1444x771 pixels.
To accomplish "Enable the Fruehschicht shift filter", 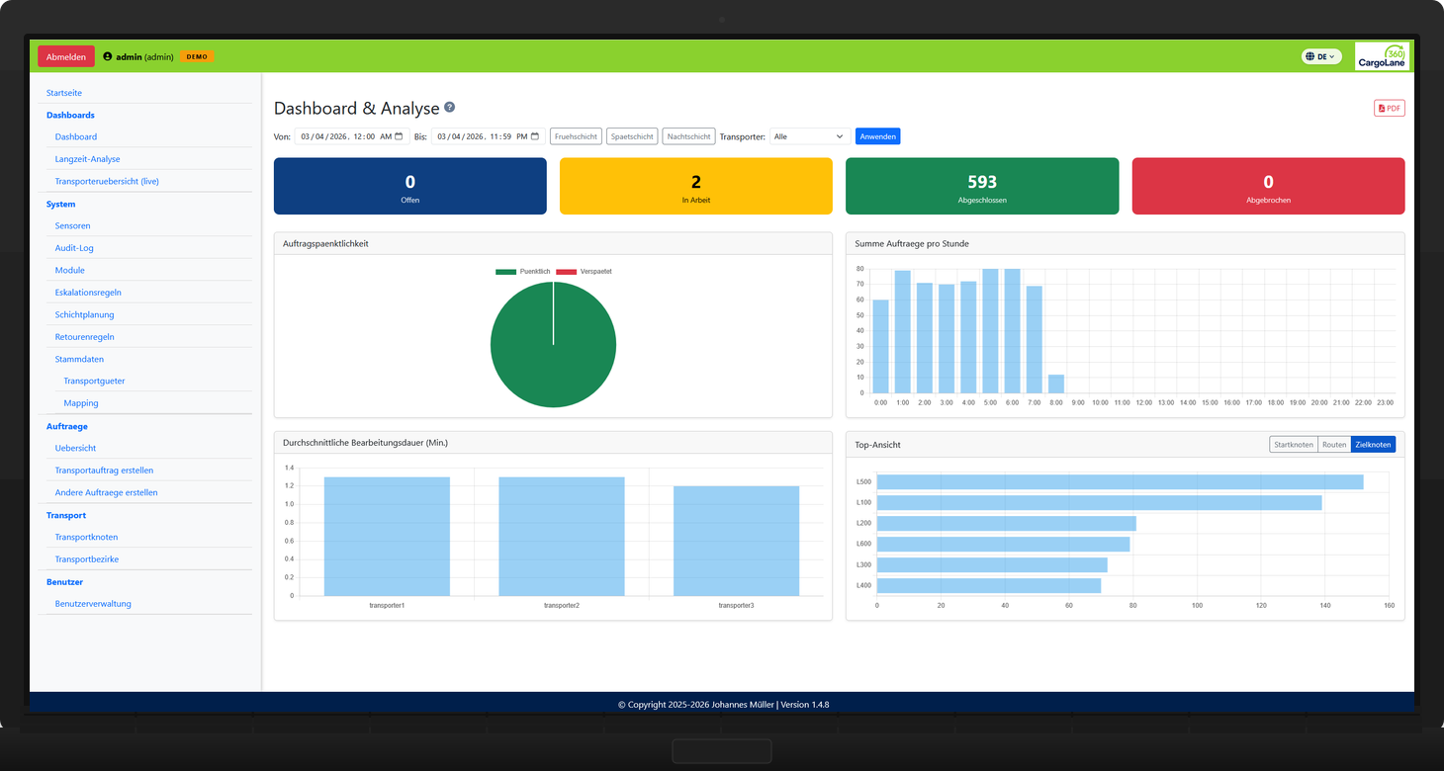I will coord(575,135).
